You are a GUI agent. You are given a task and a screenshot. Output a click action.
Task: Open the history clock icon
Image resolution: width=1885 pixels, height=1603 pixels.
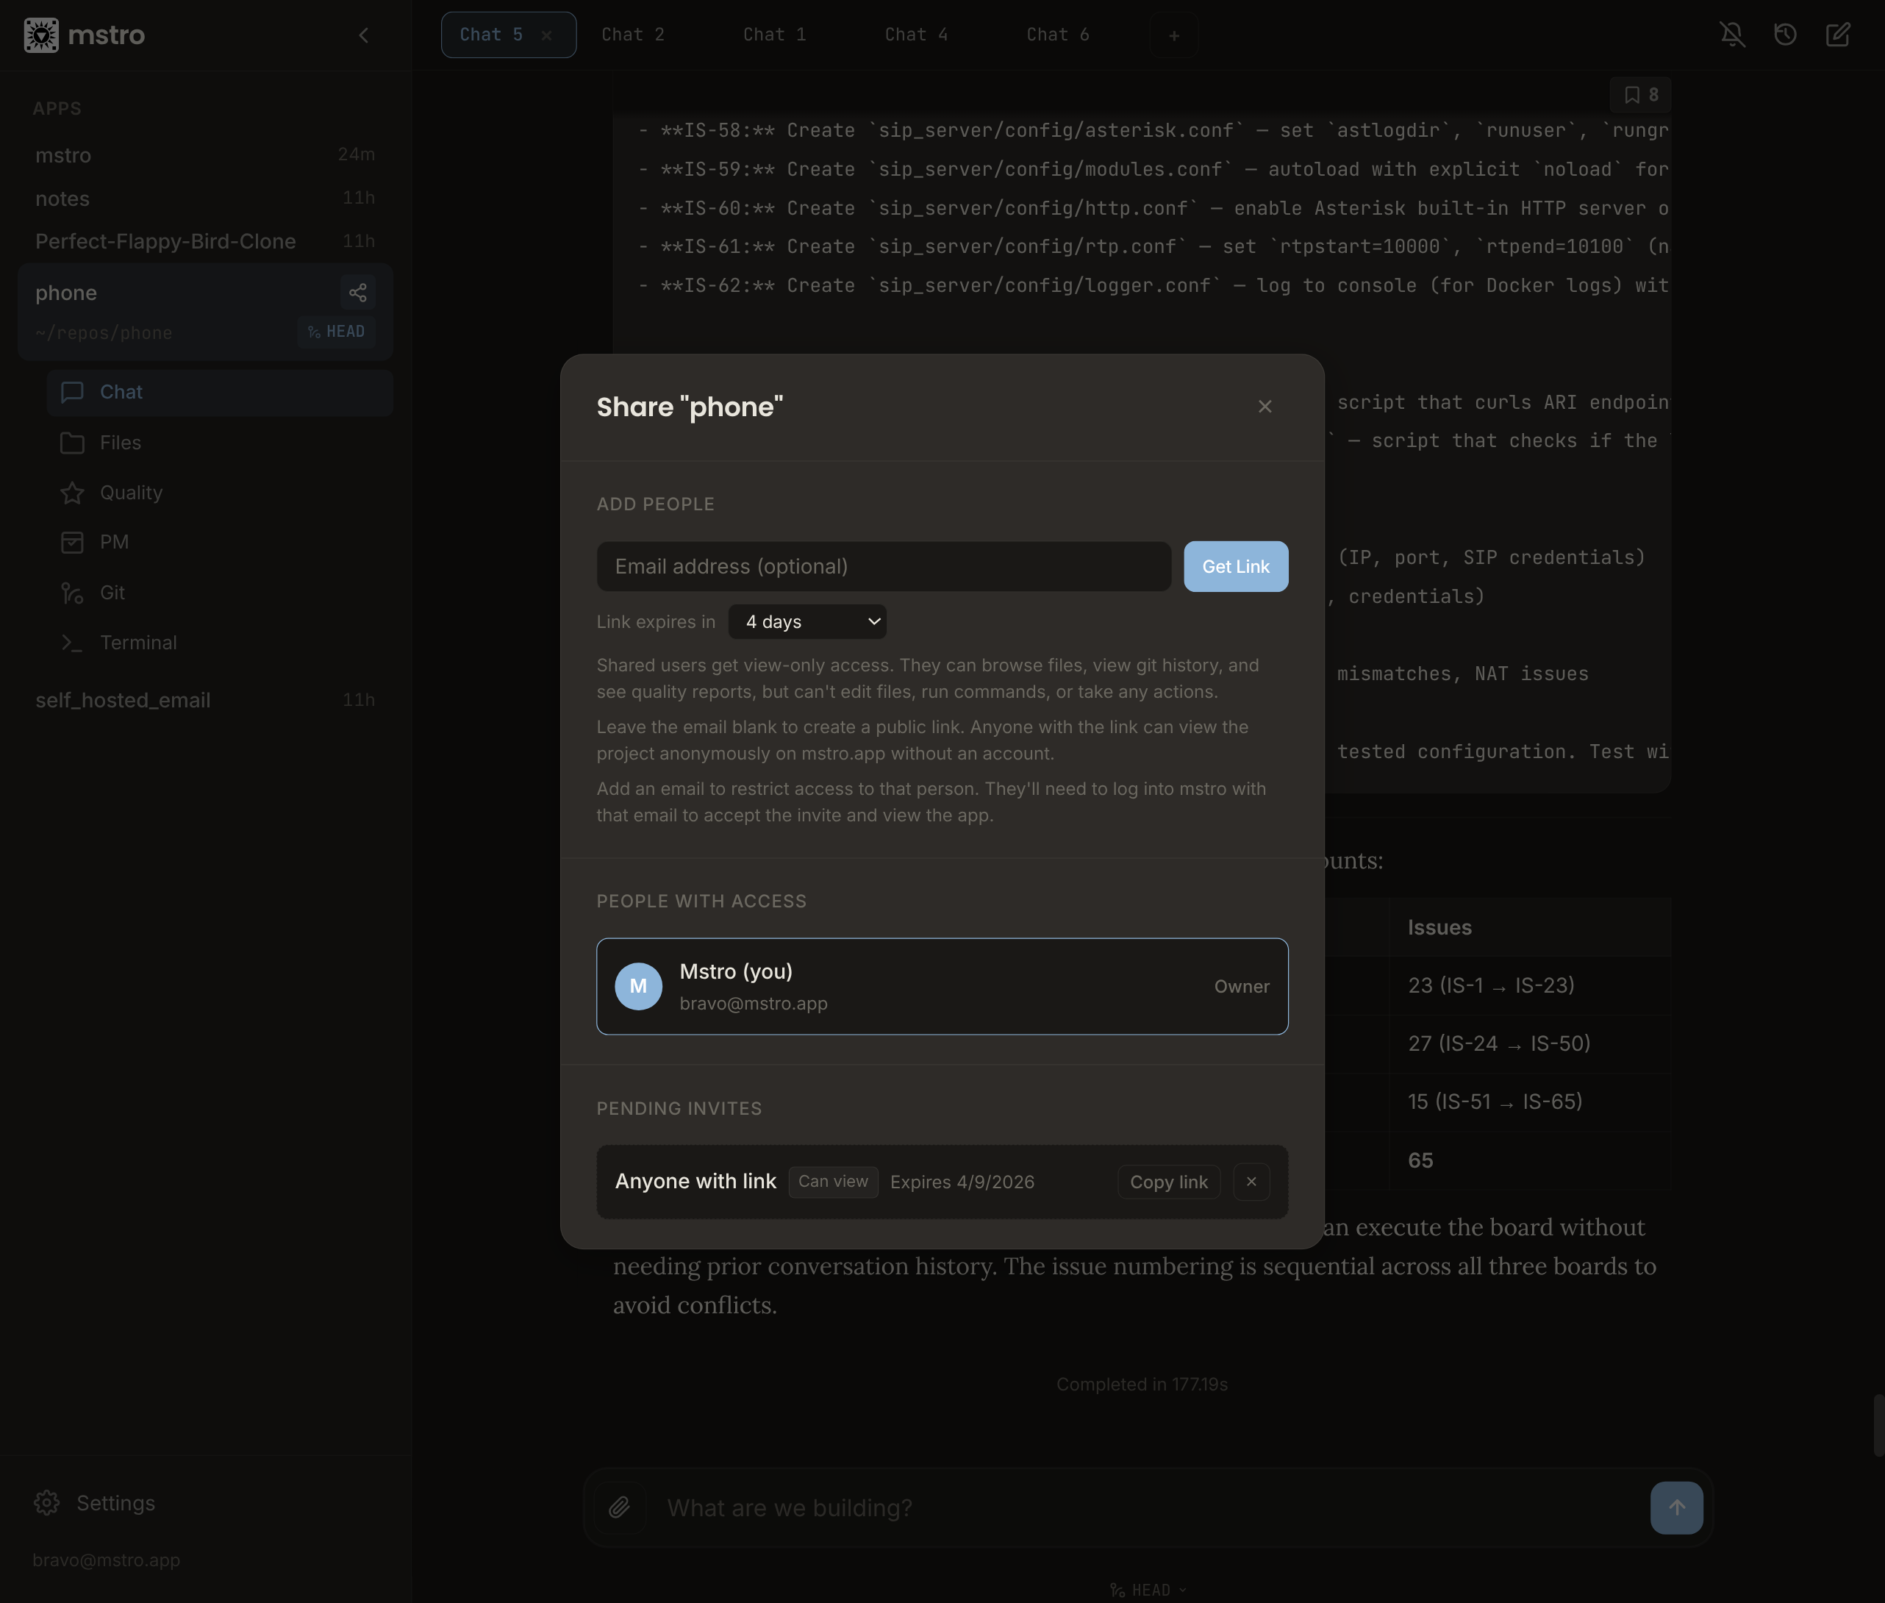pos(1784,35)
